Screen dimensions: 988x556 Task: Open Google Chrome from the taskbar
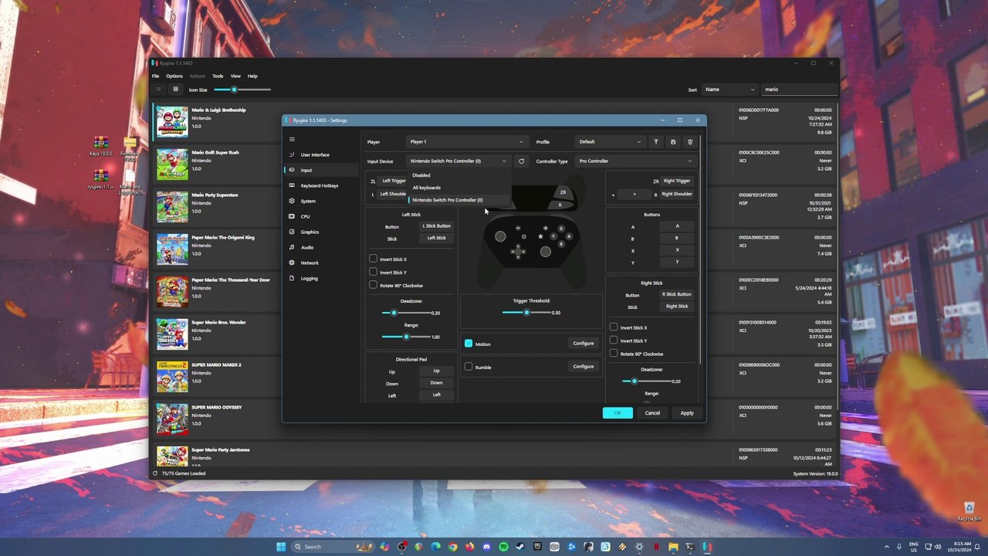pos(452,547)
